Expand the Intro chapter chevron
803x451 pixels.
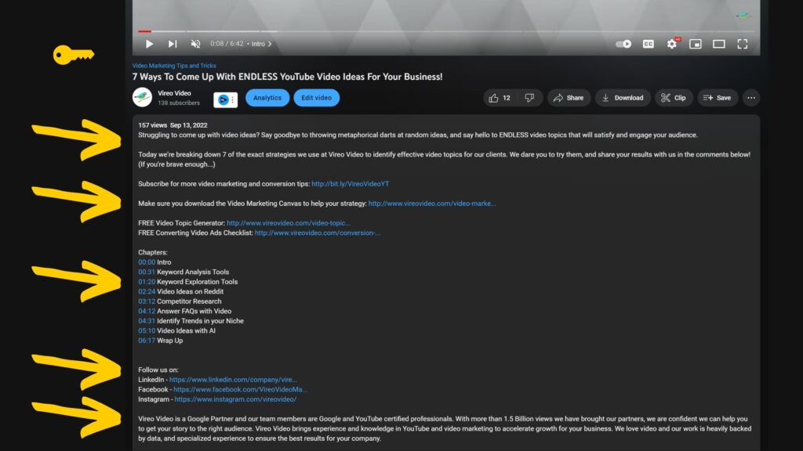click(270, 44)
